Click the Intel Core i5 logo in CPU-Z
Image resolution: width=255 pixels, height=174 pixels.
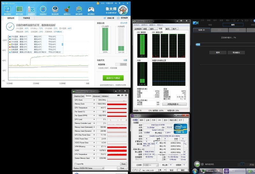pyautogui.click(x=180, y=129)
